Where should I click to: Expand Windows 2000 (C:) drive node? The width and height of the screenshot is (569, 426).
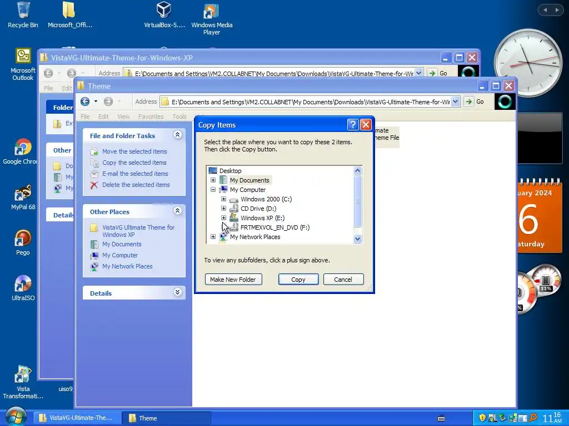point(223,199)
